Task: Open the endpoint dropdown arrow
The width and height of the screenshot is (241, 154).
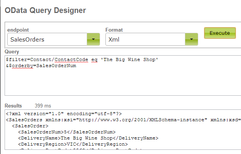Action: click(x=93, y=39)
